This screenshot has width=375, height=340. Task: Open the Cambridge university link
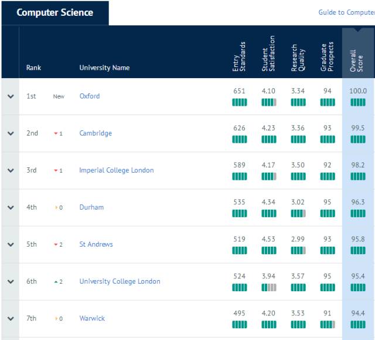96,133
